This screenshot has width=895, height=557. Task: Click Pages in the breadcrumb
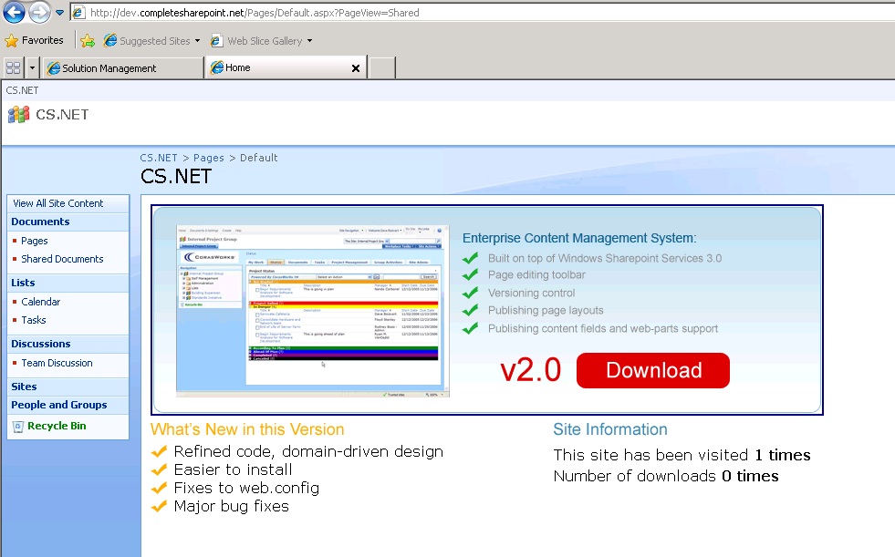[209, 158]
